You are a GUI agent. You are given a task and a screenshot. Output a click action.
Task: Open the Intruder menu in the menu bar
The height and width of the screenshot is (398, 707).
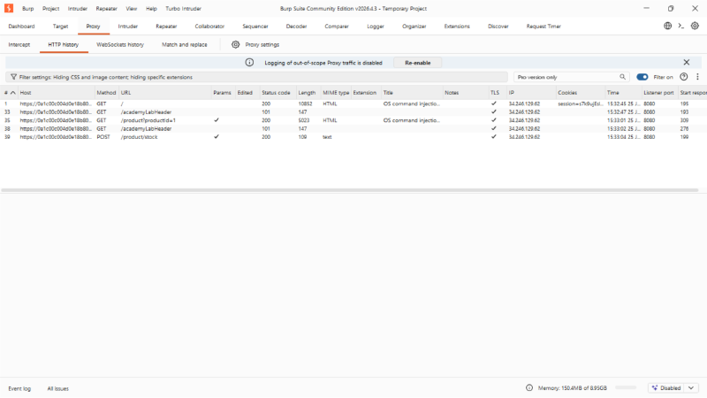point(78,8)
